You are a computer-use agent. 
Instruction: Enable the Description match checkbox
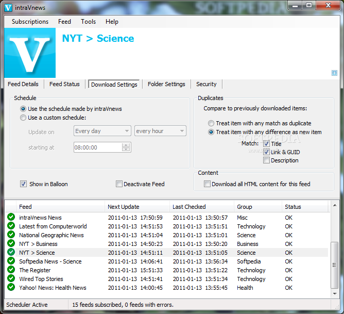point(266,160)
